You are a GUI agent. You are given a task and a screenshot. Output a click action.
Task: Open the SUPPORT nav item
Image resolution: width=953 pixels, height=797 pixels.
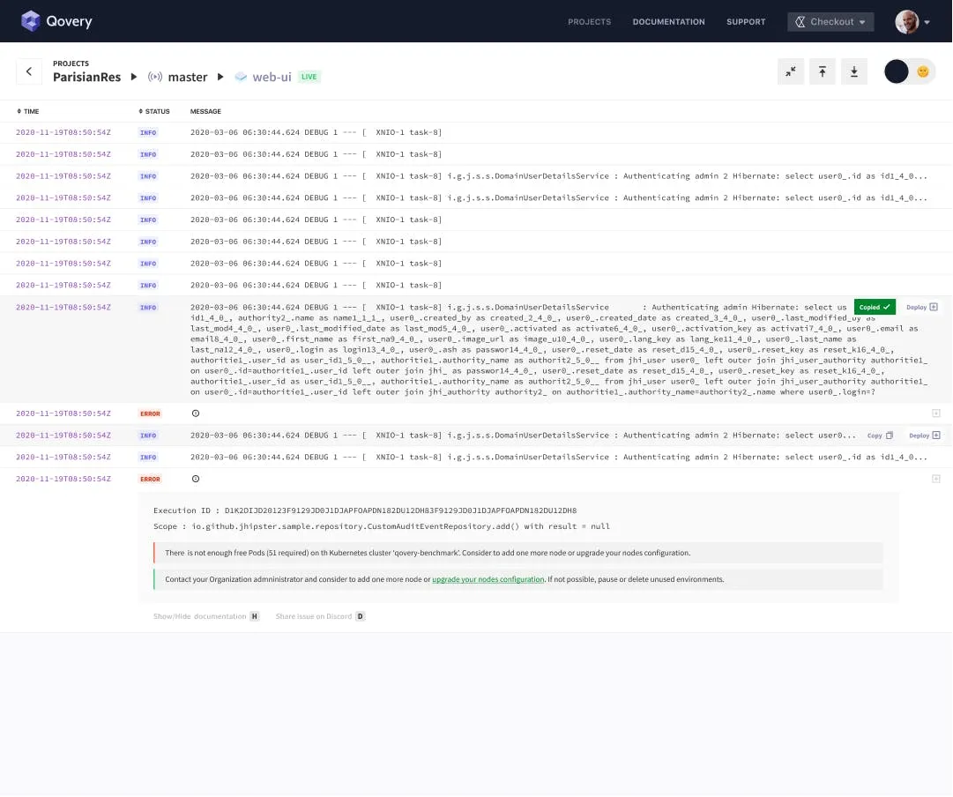point(746,22)
